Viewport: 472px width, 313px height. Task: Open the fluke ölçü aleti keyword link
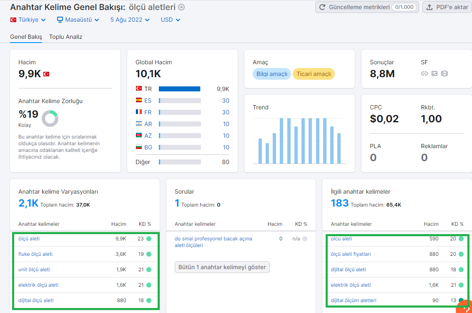click(x=35, y=254)
